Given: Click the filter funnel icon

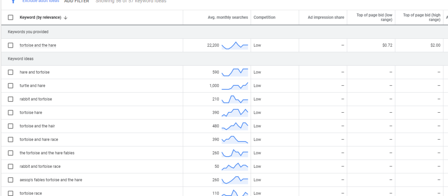Looking at the screenshot, I should (x=13, y=1).
